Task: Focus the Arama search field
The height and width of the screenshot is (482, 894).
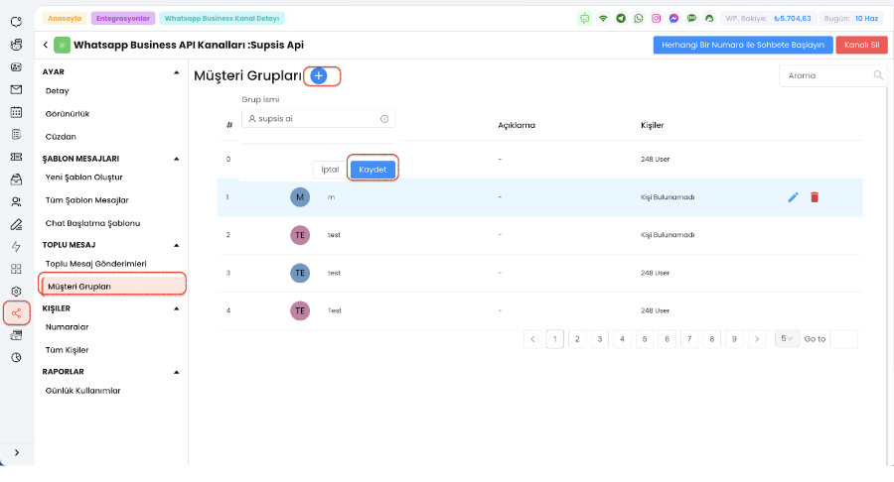Action: point(831,75)
